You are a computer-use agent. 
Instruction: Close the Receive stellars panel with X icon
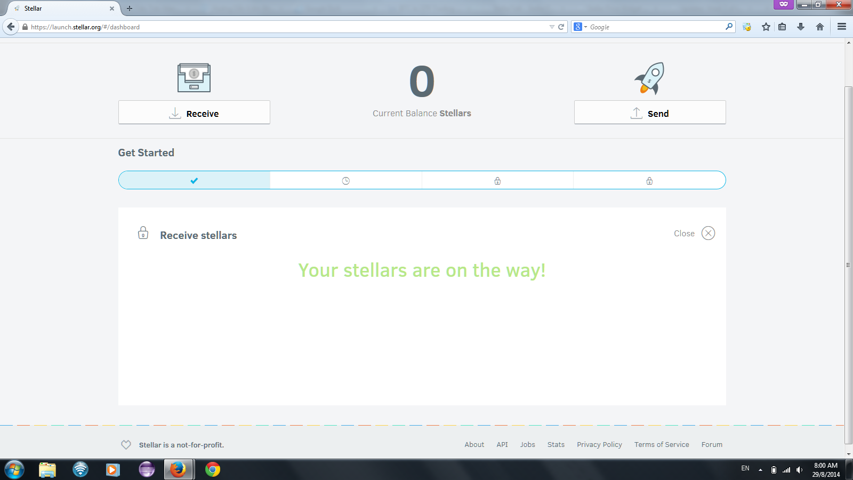pos(708,233)
